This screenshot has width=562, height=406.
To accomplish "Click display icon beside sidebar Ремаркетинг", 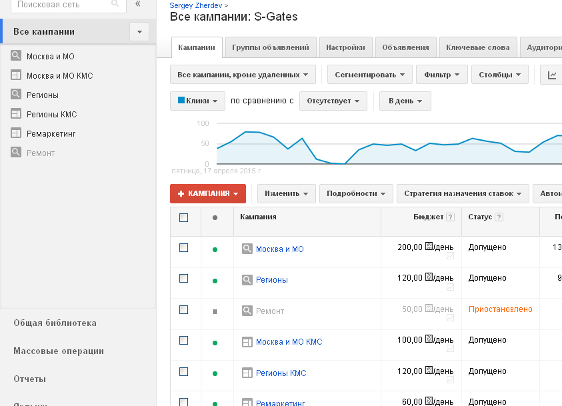I will click(16, 133).
